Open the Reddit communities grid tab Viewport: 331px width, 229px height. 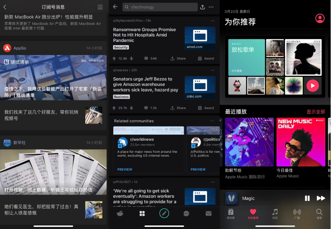tap(142, 213)
